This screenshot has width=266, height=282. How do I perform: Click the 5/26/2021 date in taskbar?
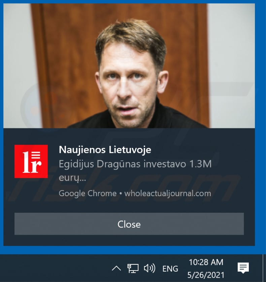[x=206, y=275]
